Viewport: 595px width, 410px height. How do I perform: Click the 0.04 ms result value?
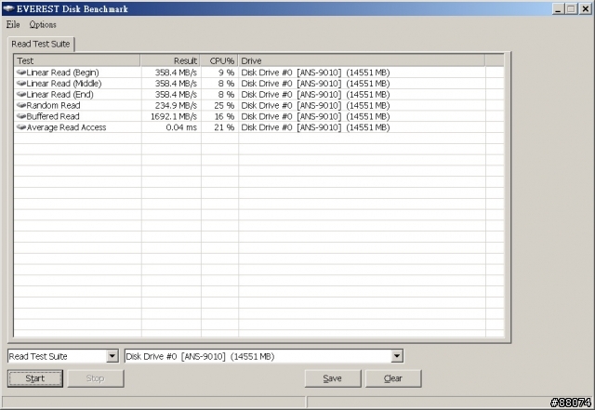pos(181,127)
